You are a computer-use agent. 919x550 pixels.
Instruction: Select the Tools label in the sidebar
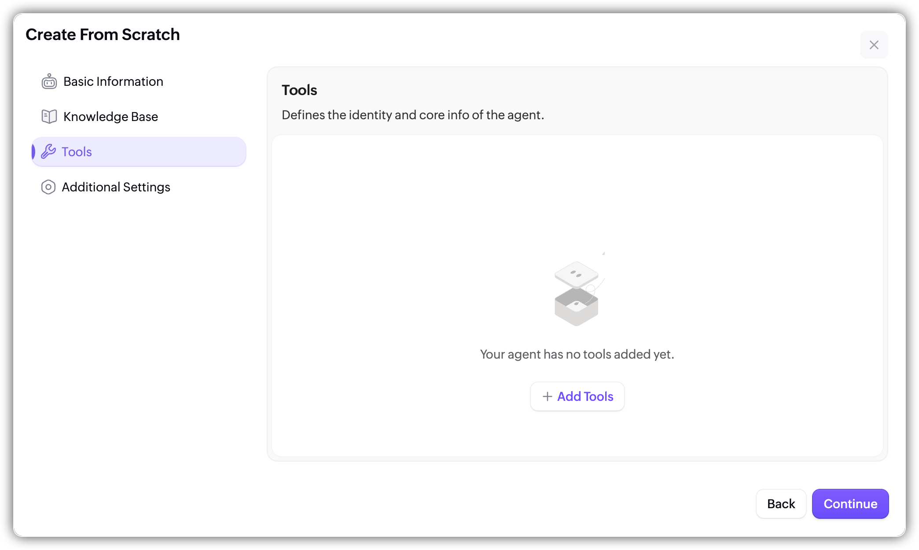pos(77,152)
